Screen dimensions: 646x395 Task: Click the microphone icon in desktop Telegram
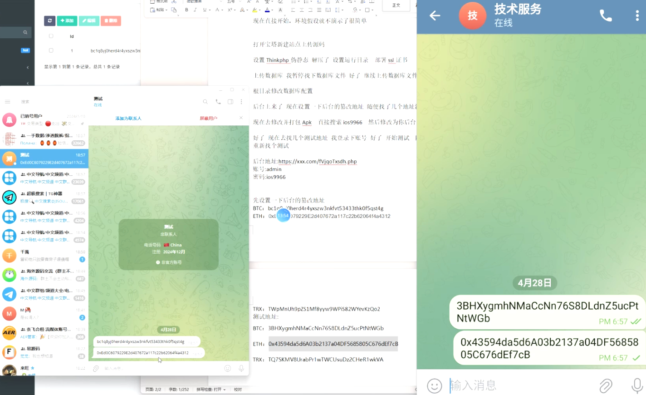(241, 368)
